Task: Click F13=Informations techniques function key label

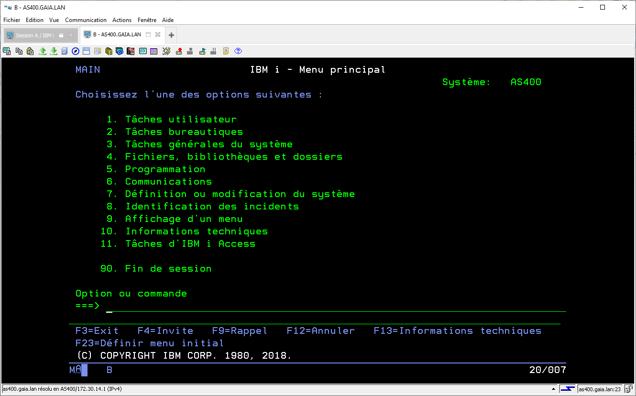Action: coord(458,331)
